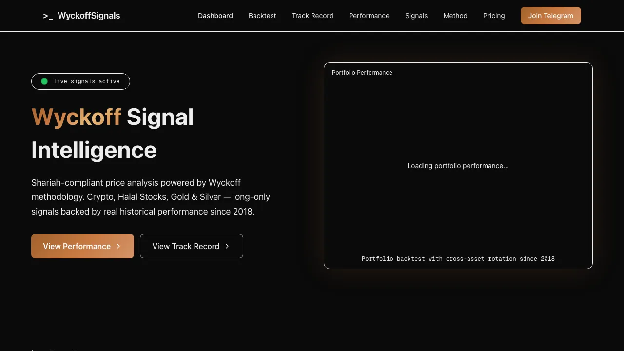Click the chevron arrow in View Performance

tap(118, 246)
